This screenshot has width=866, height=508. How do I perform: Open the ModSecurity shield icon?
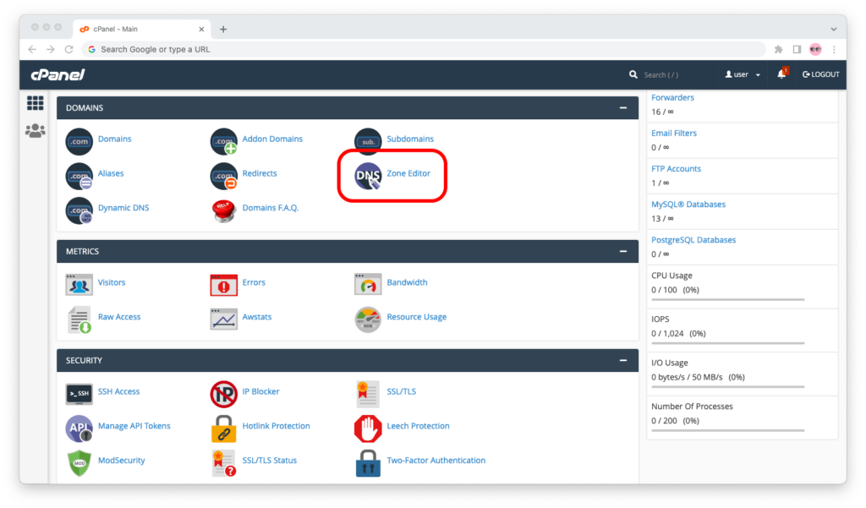79,462
